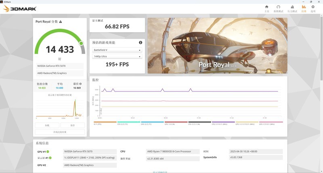Click the info icon beside 预估的游戏效能
The height and width of the screenshot is (173, 323).
click(141, 43)
